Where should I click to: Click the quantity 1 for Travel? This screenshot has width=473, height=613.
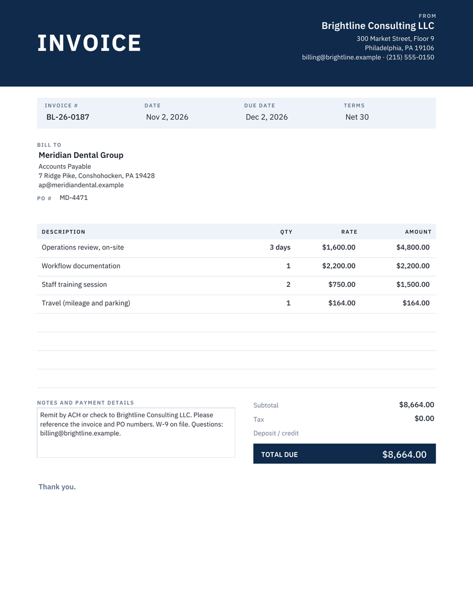click(288, 303)
